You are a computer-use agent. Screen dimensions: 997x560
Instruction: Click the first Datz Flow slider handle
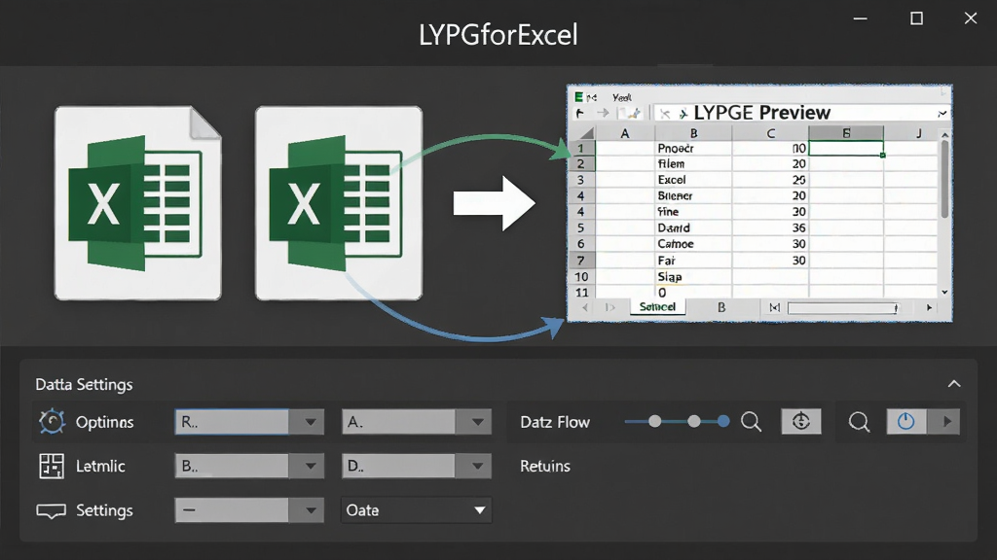(x=655, y=421)
